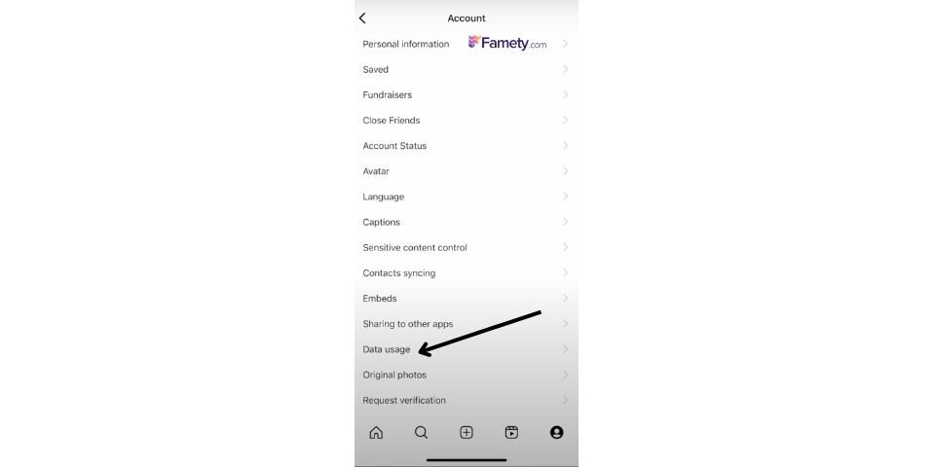Screen dimensions: 935x467
Task: Expand chevron next to Request verification
Action: [x=565, y=400]
